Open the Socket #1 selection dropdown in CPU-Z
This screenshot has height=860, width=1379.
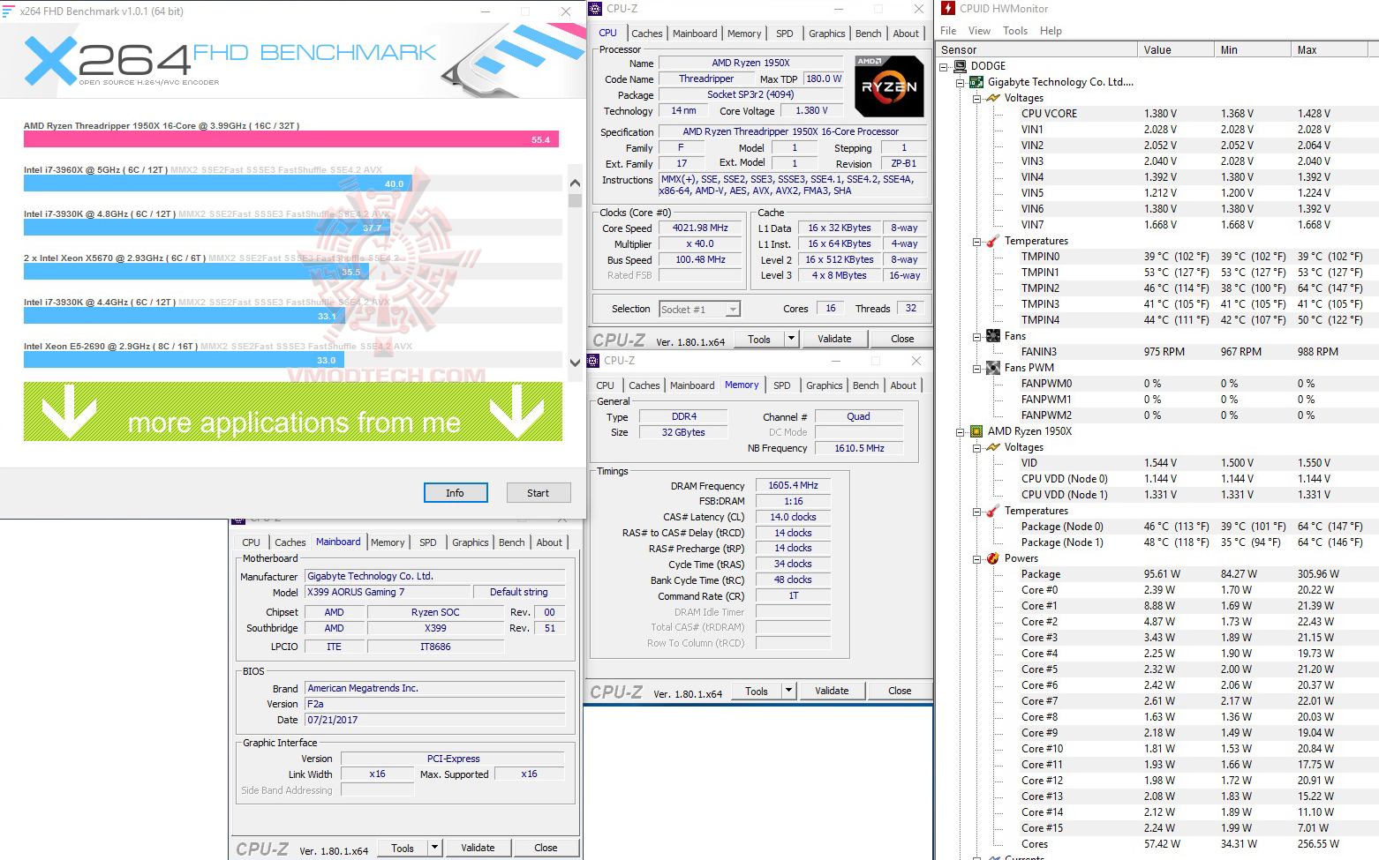pos(733,309)
